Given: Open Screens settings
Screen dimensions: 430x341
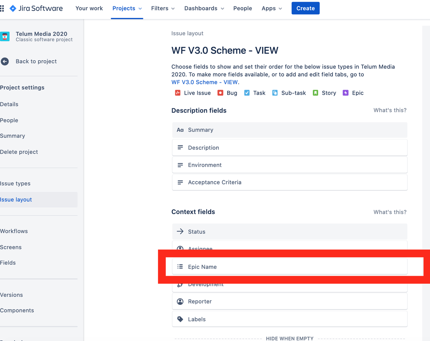Looking at the screenshot, I should (11, 247).
